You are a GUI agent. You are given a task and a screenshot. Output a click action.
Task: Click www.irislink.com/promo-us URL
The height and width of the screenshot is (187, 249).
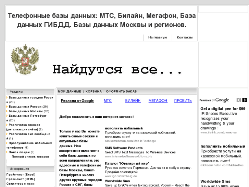(x=219, y=132)
